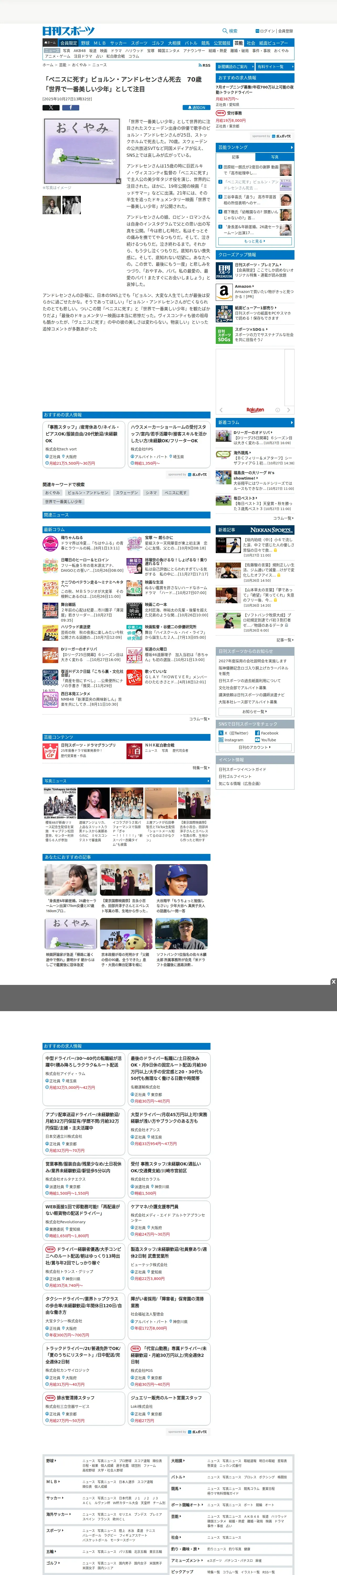This screenshot has width=337, height=1575.
Task: Select the ゴルフ navigation tab
Action: (x=158, y=43)
